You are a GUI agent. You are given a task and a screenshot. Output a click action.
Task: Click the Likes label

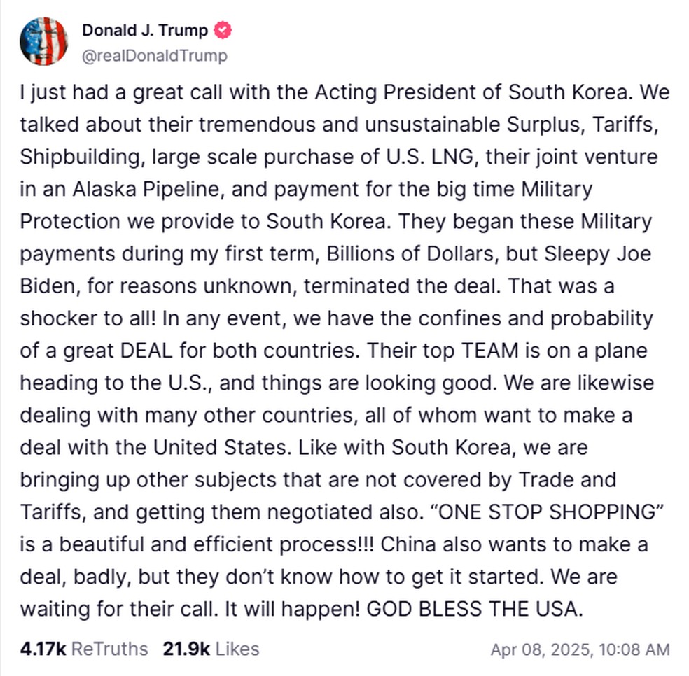[237, 649]
